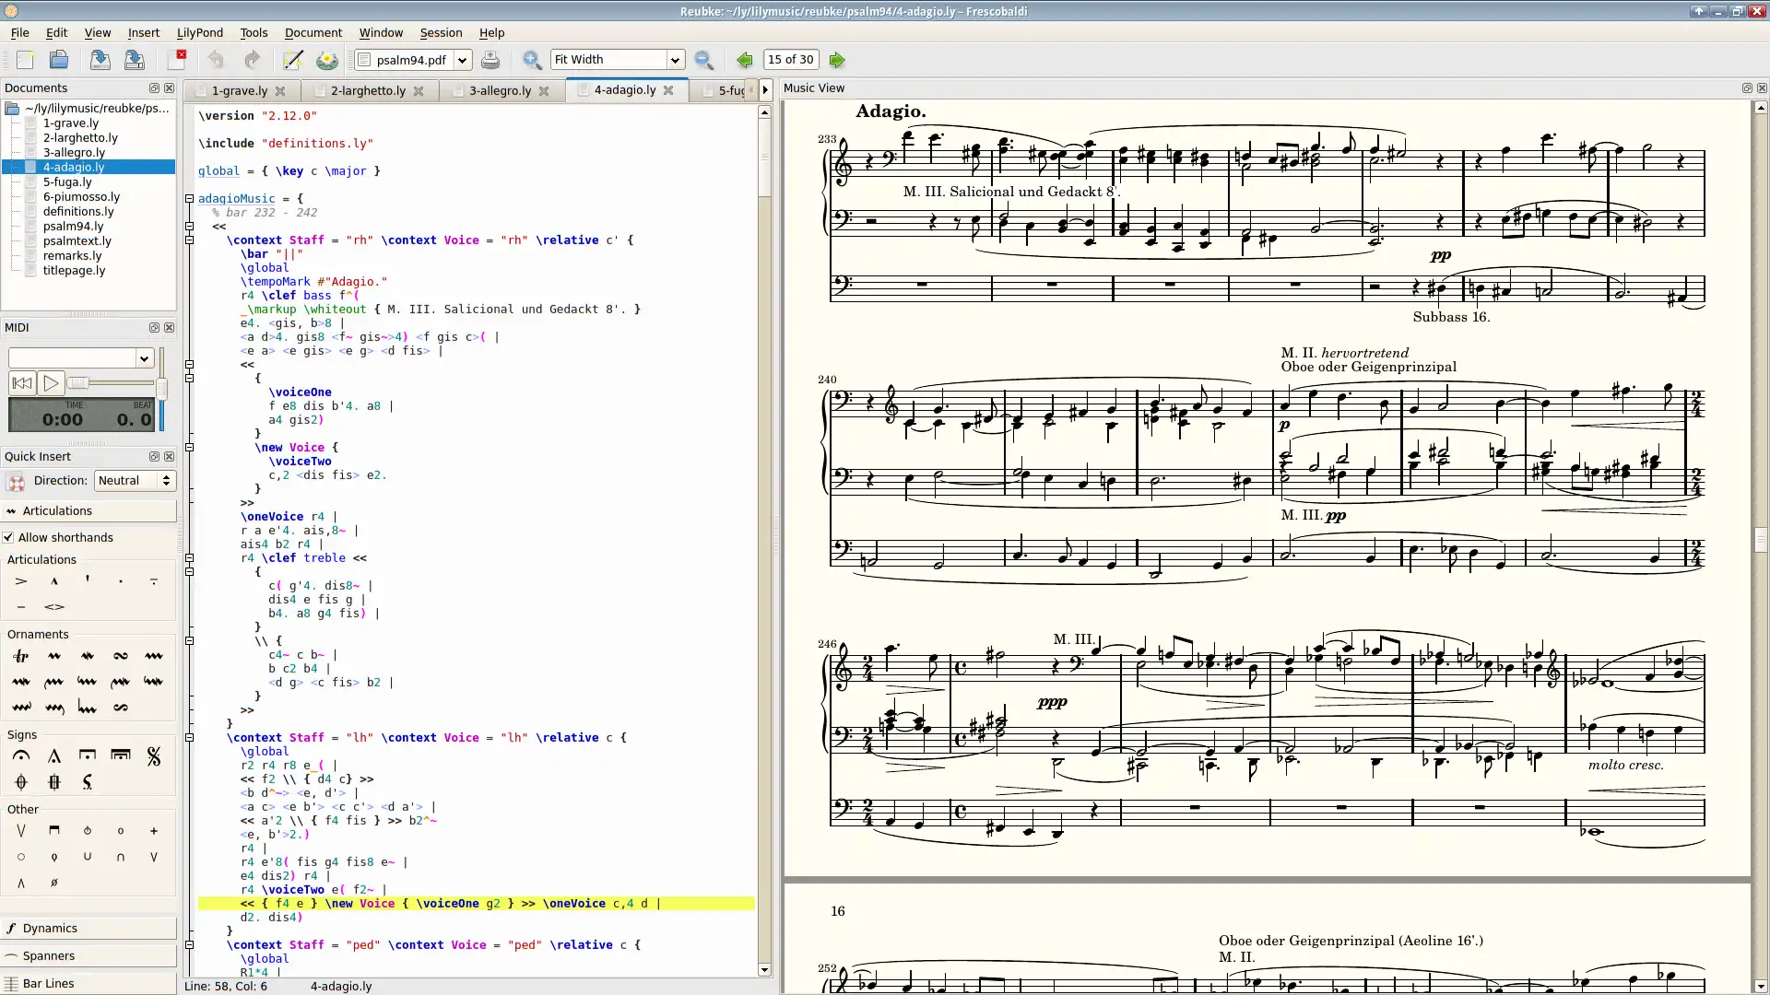Click page number input field

coord(789,58)
